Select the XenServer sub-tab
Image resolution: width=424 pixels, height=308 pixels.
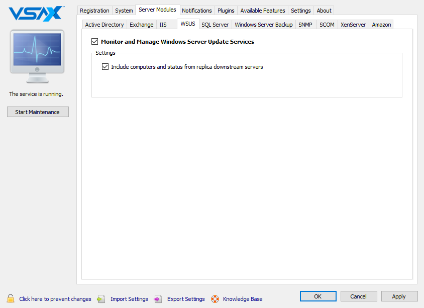coord(353,25)
